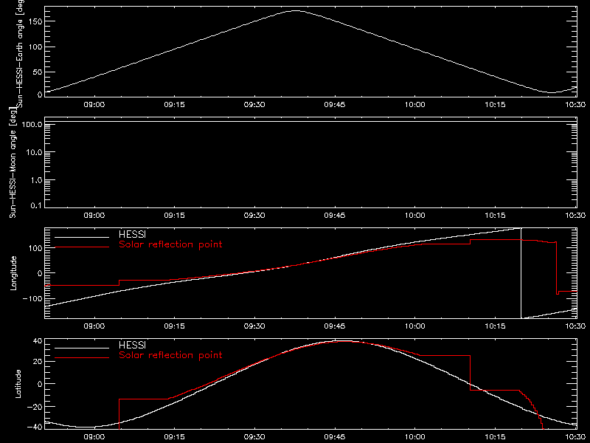Click the 09:00 time label under Latitude plot

(x=94, y=437)
